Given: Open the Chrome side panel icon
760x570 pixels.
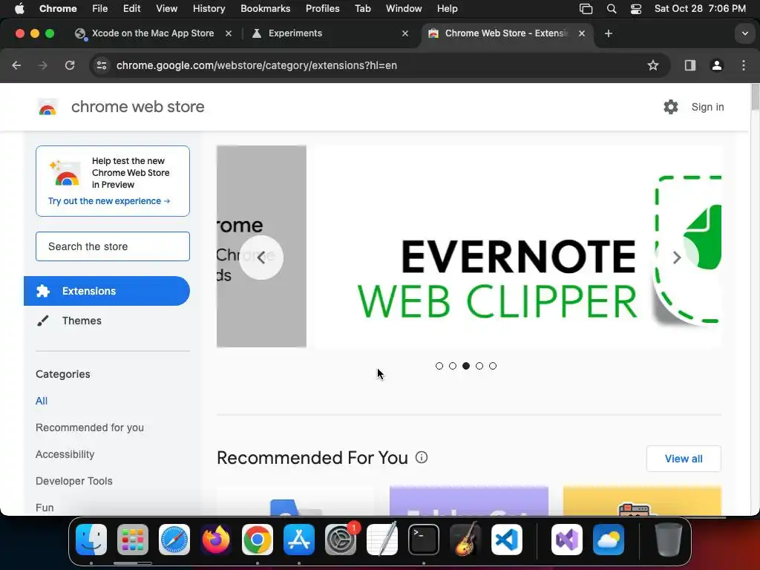Looking at the screenshot, I should tap(690, 65).
